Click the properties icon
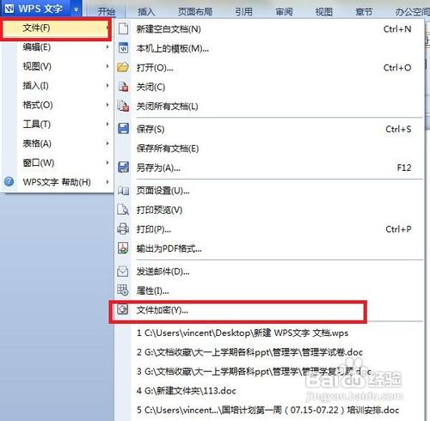This screenshot has width=430, height=421. tap(123, 290)
